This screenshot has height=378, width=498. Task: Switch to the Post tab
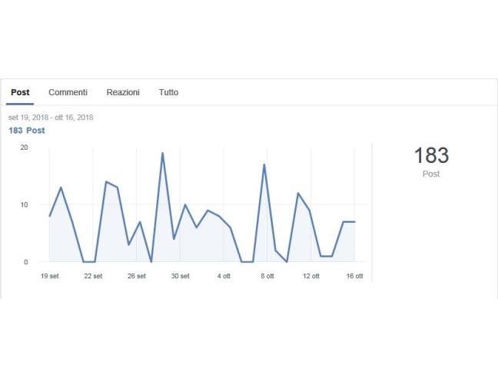pos(20,92)
